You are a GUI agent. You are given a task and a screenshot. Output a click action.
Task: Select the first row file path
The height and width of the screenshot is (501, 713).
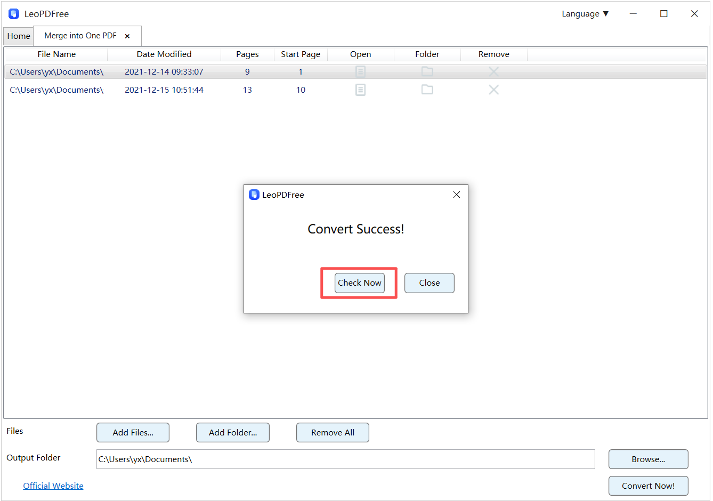pyautogui.click(x=56, y=71)
